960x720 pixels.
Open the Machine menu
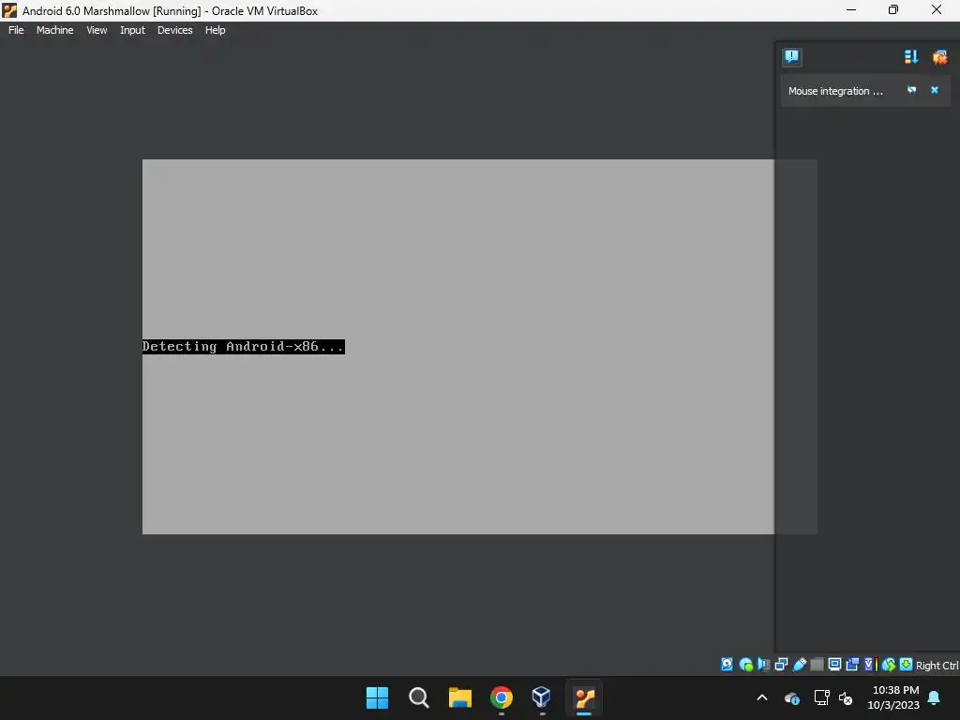pos(54,30)
